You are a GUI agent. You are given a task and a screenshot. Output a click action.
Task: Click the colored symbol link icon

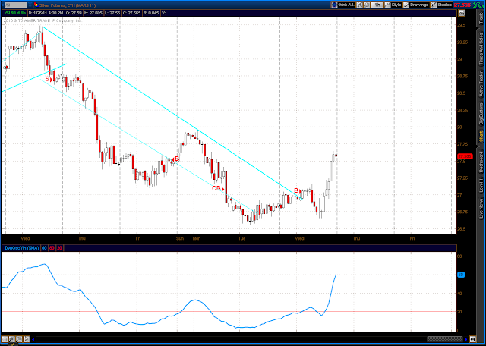tap(36, 5)
